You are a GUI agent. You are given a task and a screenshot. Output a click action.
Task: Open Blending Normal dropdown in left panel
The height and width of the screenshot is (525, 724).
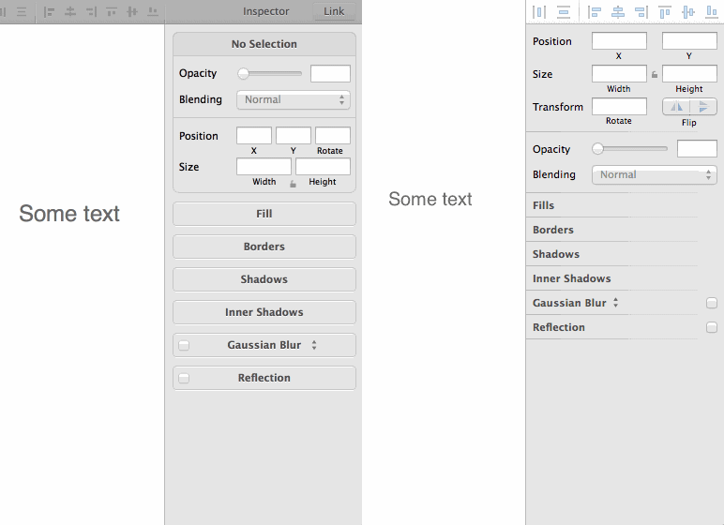(294, 99)
